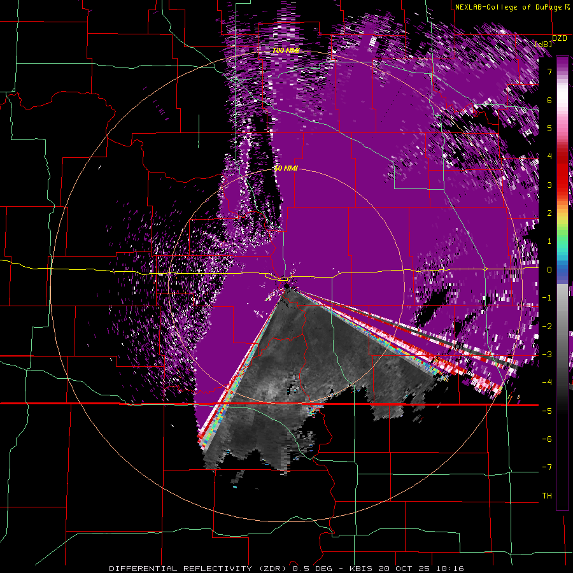
Task: Select the -5 dB scale tick label
Action: [547, 411]
